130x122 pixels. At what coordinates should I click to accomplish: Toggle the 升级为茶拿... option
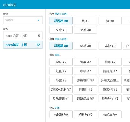click(110, 80)
